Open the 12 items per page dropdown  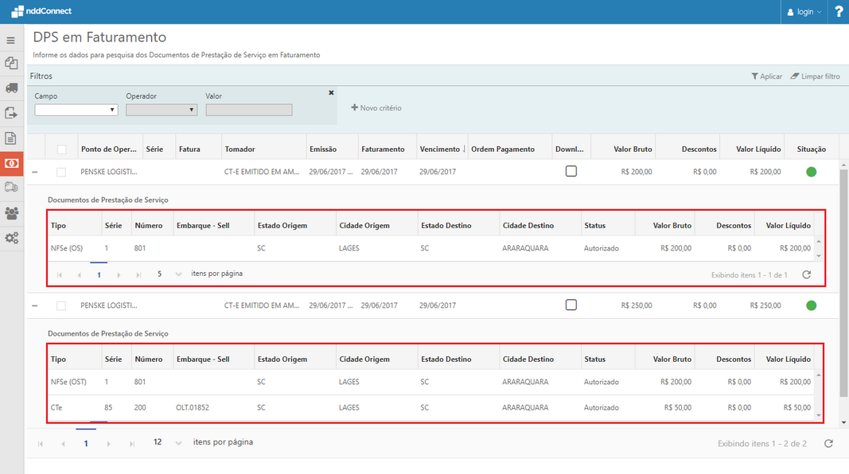[168, 442]
